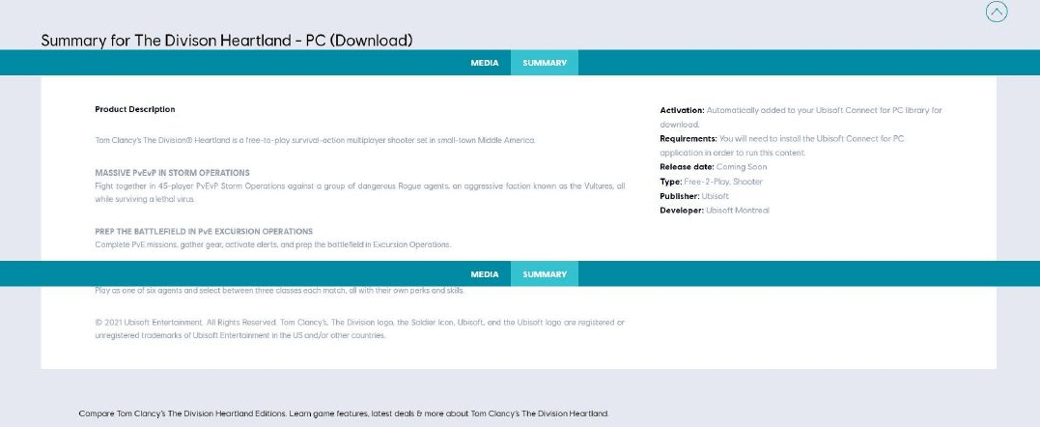Click the Developer value 'Ubisoft Montreal'
Viewport: 1040px width, 427px height.
click(738, 211)
